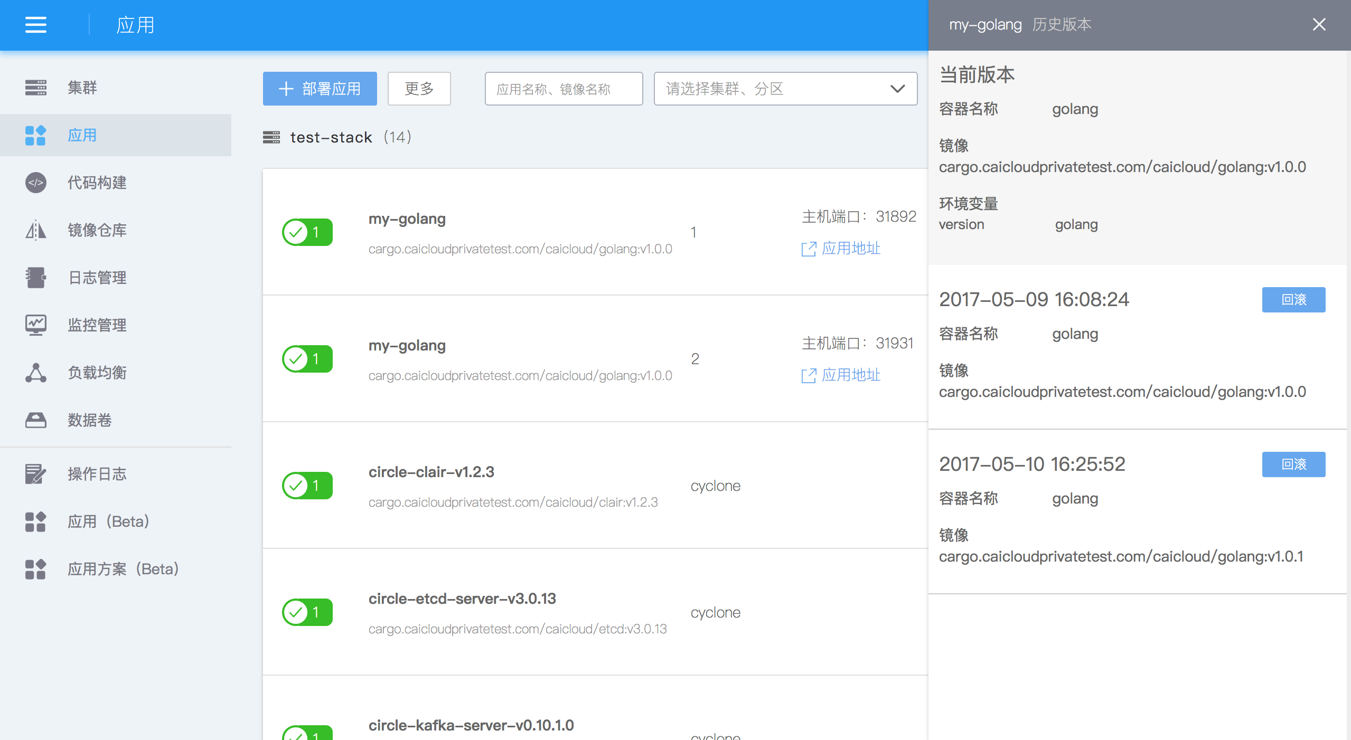The width and height of the screenshot is (1351, 740).
Task: Open the hamburger menu icon
Action: [x=35, y=25]
